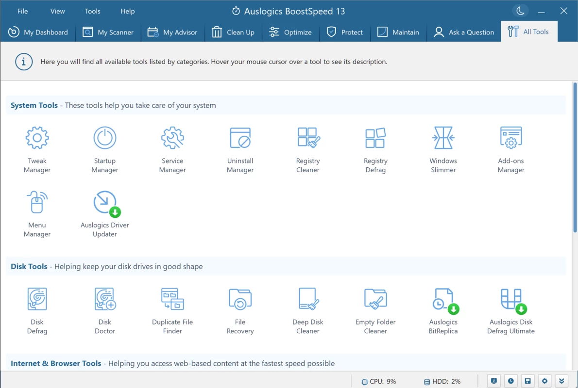This screenshot has height=388, width=578.
Task: Open the Tools menu
Action: coord(92,11)
